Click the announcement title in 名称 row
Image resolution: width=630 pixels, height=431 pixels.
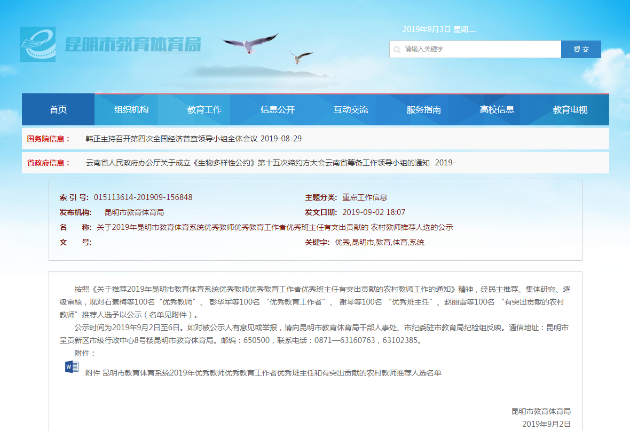point(274,227)
